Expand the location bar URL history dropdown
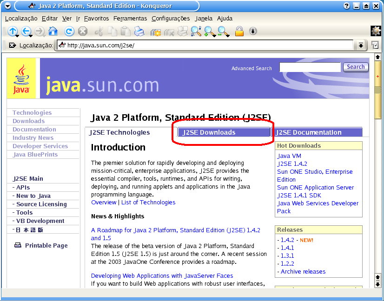384x301 pixels. pos(360,45)
